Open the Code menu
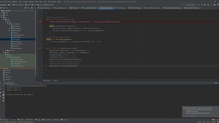Viewport: 219px width, 123px height. [x=20, y=2]
